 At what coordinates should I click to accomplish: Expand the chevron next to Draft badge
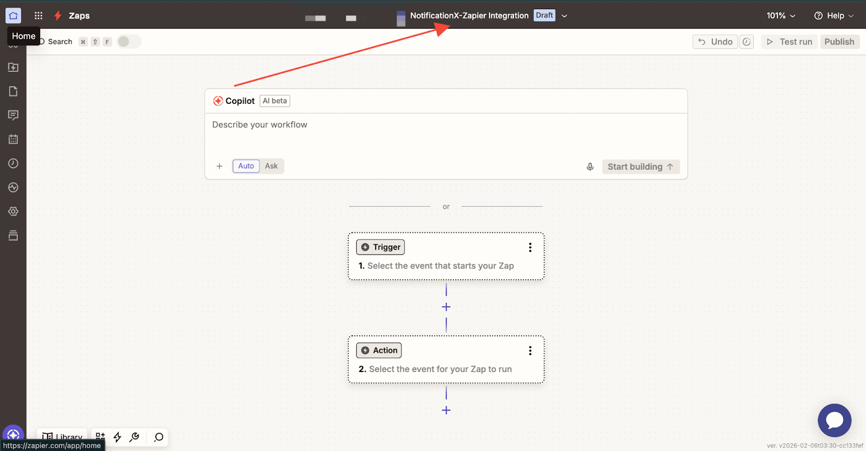(565, 16)
